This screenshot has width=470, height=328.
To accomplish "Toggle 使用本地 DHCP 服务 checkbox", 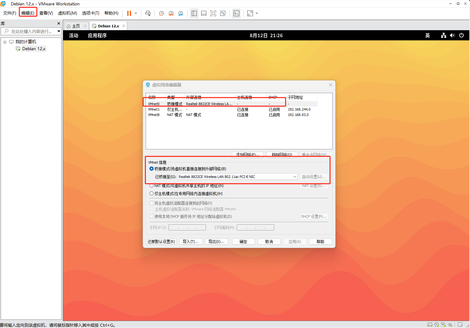I will coord(151,216).
